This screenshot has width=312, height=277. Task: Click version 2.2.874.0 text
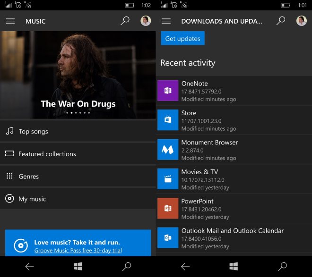(x=192, y=151)
